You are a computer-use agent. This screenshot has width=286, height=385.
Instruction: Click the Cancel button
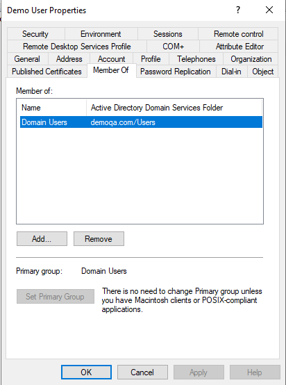coord(142,372)
